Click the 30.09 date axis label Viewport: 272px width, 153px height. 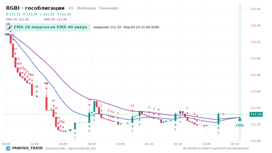[92, 144]
